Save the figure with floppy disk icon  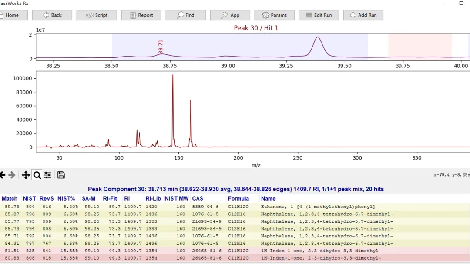point(61,175)
